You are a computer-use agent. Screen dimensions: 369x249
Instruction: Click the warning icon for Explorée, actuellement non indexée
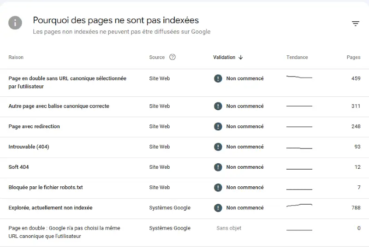[x=218, y=207]
